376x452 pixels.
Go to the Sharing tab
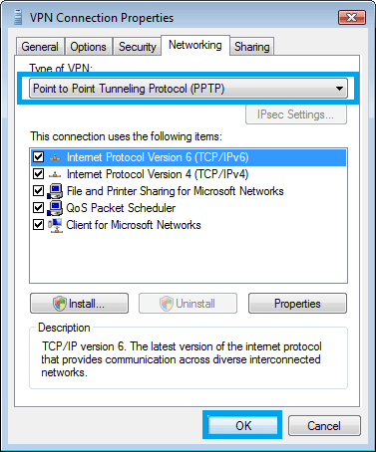252,47
